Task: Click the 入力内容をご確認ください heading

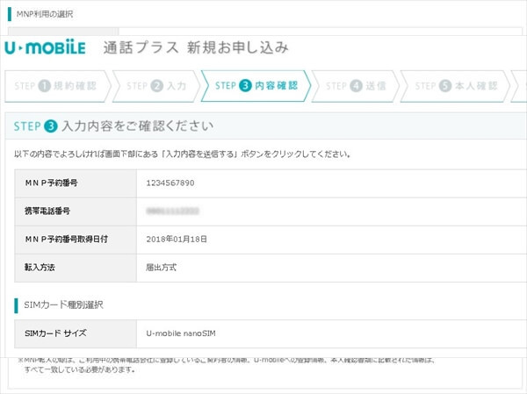Action: (138, 126)
